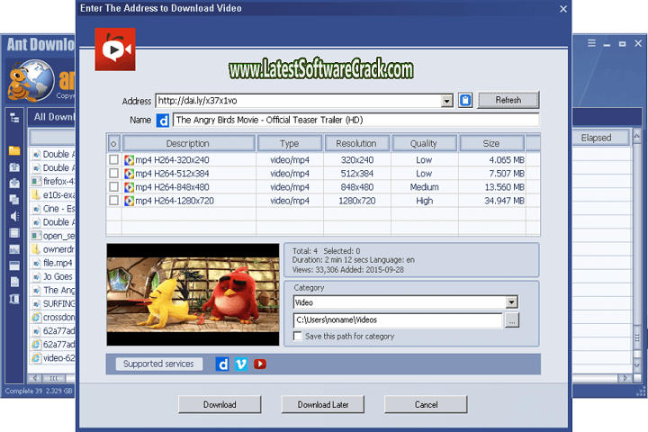Click the Dailymotion icon beside Name field
648x432 pixels.
[x=163, y=121]
